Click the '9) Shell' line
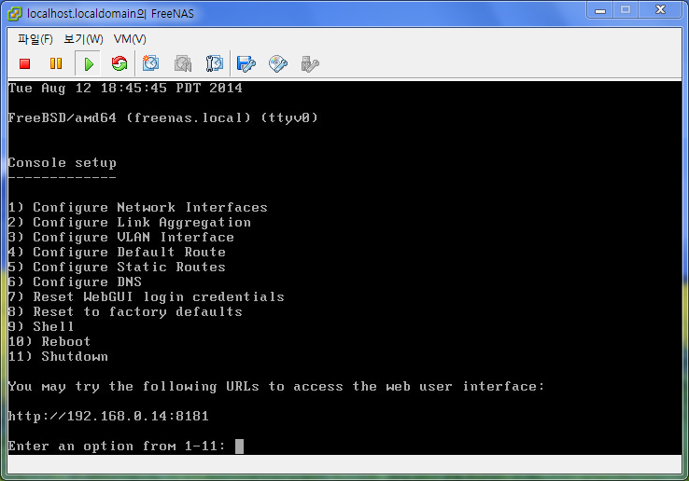Screen dimensions: 689x481 point(41,327)
